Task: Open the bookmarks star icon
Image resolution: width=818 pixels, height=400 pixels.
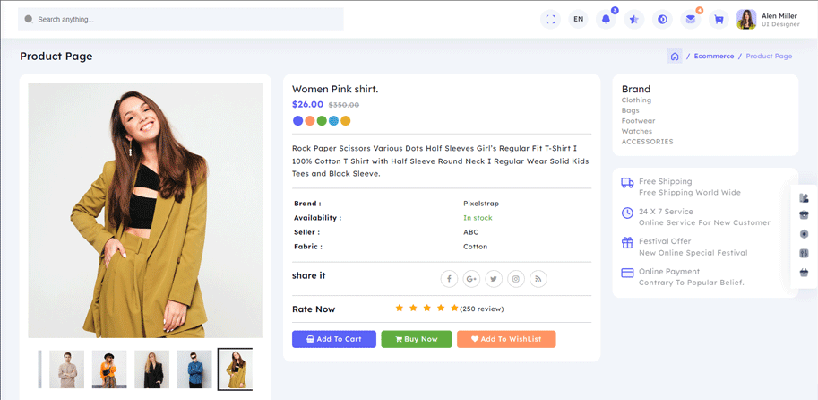Action: [x=634, y=19]
